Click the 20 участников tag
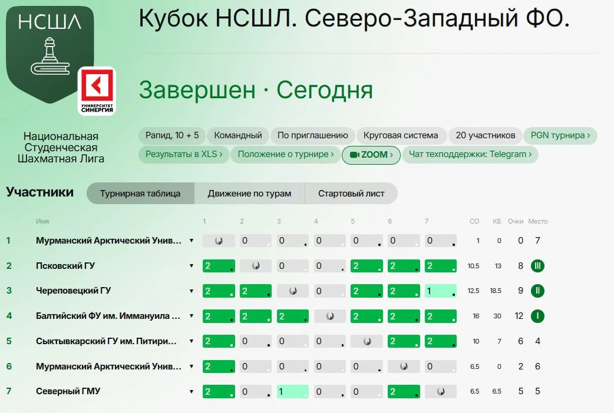Screen dimensions: 614x413 [x=485, y=135]
